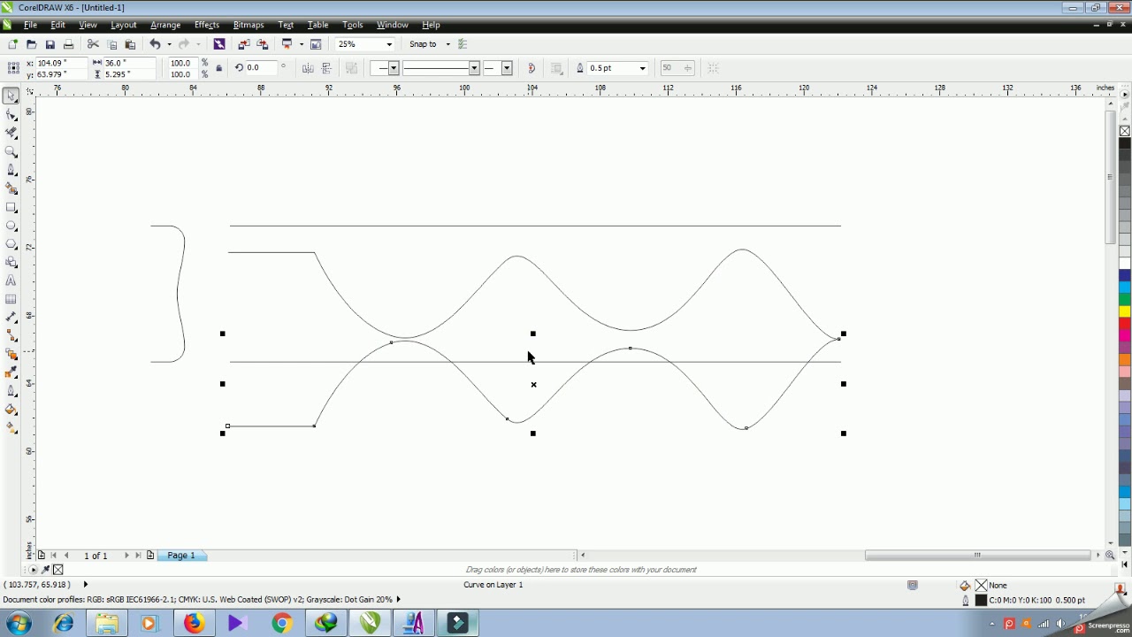This screenshot has height=637, width=1132.
Task: Open Firefox from the taskbar
Action: (x=194, y=624)
